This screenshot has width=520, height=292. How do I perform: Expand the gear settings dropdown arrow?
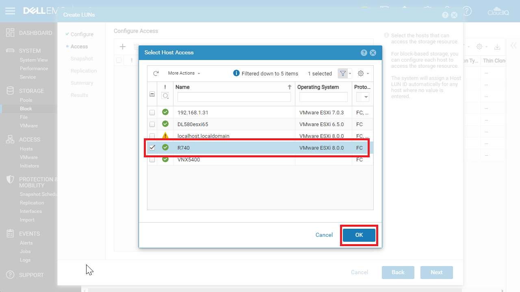pos(368,74)
